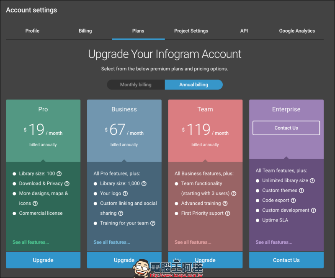Image resolution: width=335 pixels, height=278 pixels.
Task: See all features of Business plan
Action: pos(112,242)
